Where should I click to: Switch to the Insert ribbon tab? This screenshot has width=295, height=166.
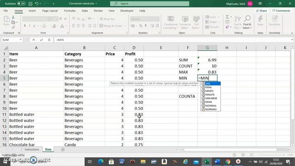coord(32,11)
